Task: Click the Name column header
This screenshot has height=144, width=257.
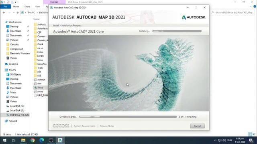Action: click(x=37, y=19)
